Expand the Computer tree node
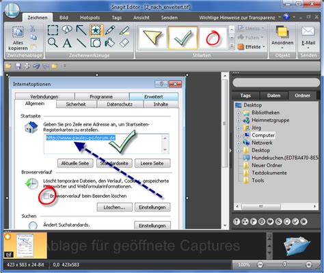324x273 pixels. pos(239,136)
